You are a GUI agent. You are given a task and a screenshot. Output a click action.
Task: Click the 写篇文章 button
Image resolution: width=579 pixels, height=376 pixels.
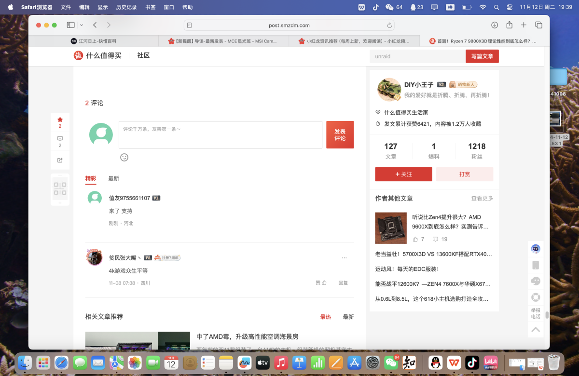[x=482, y=56]
